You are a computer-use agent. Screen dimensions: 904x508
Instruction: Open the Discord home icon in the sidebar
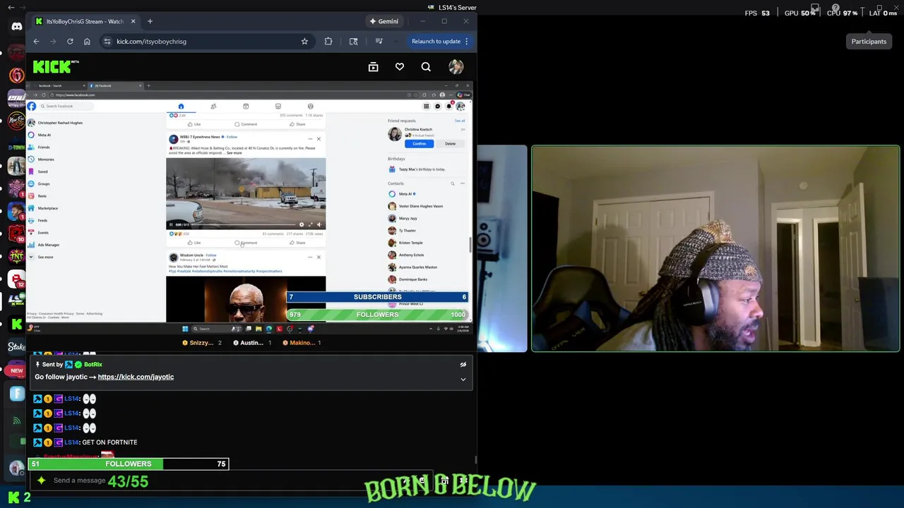point(16,27)
